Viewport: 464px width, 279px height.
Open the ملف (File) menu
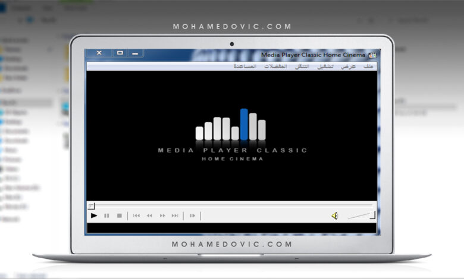(x=368, y=66)
